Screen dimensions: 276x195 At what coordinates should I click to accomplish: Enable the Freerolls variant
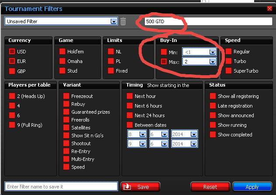pyautogui.click(x=66, y=120)
